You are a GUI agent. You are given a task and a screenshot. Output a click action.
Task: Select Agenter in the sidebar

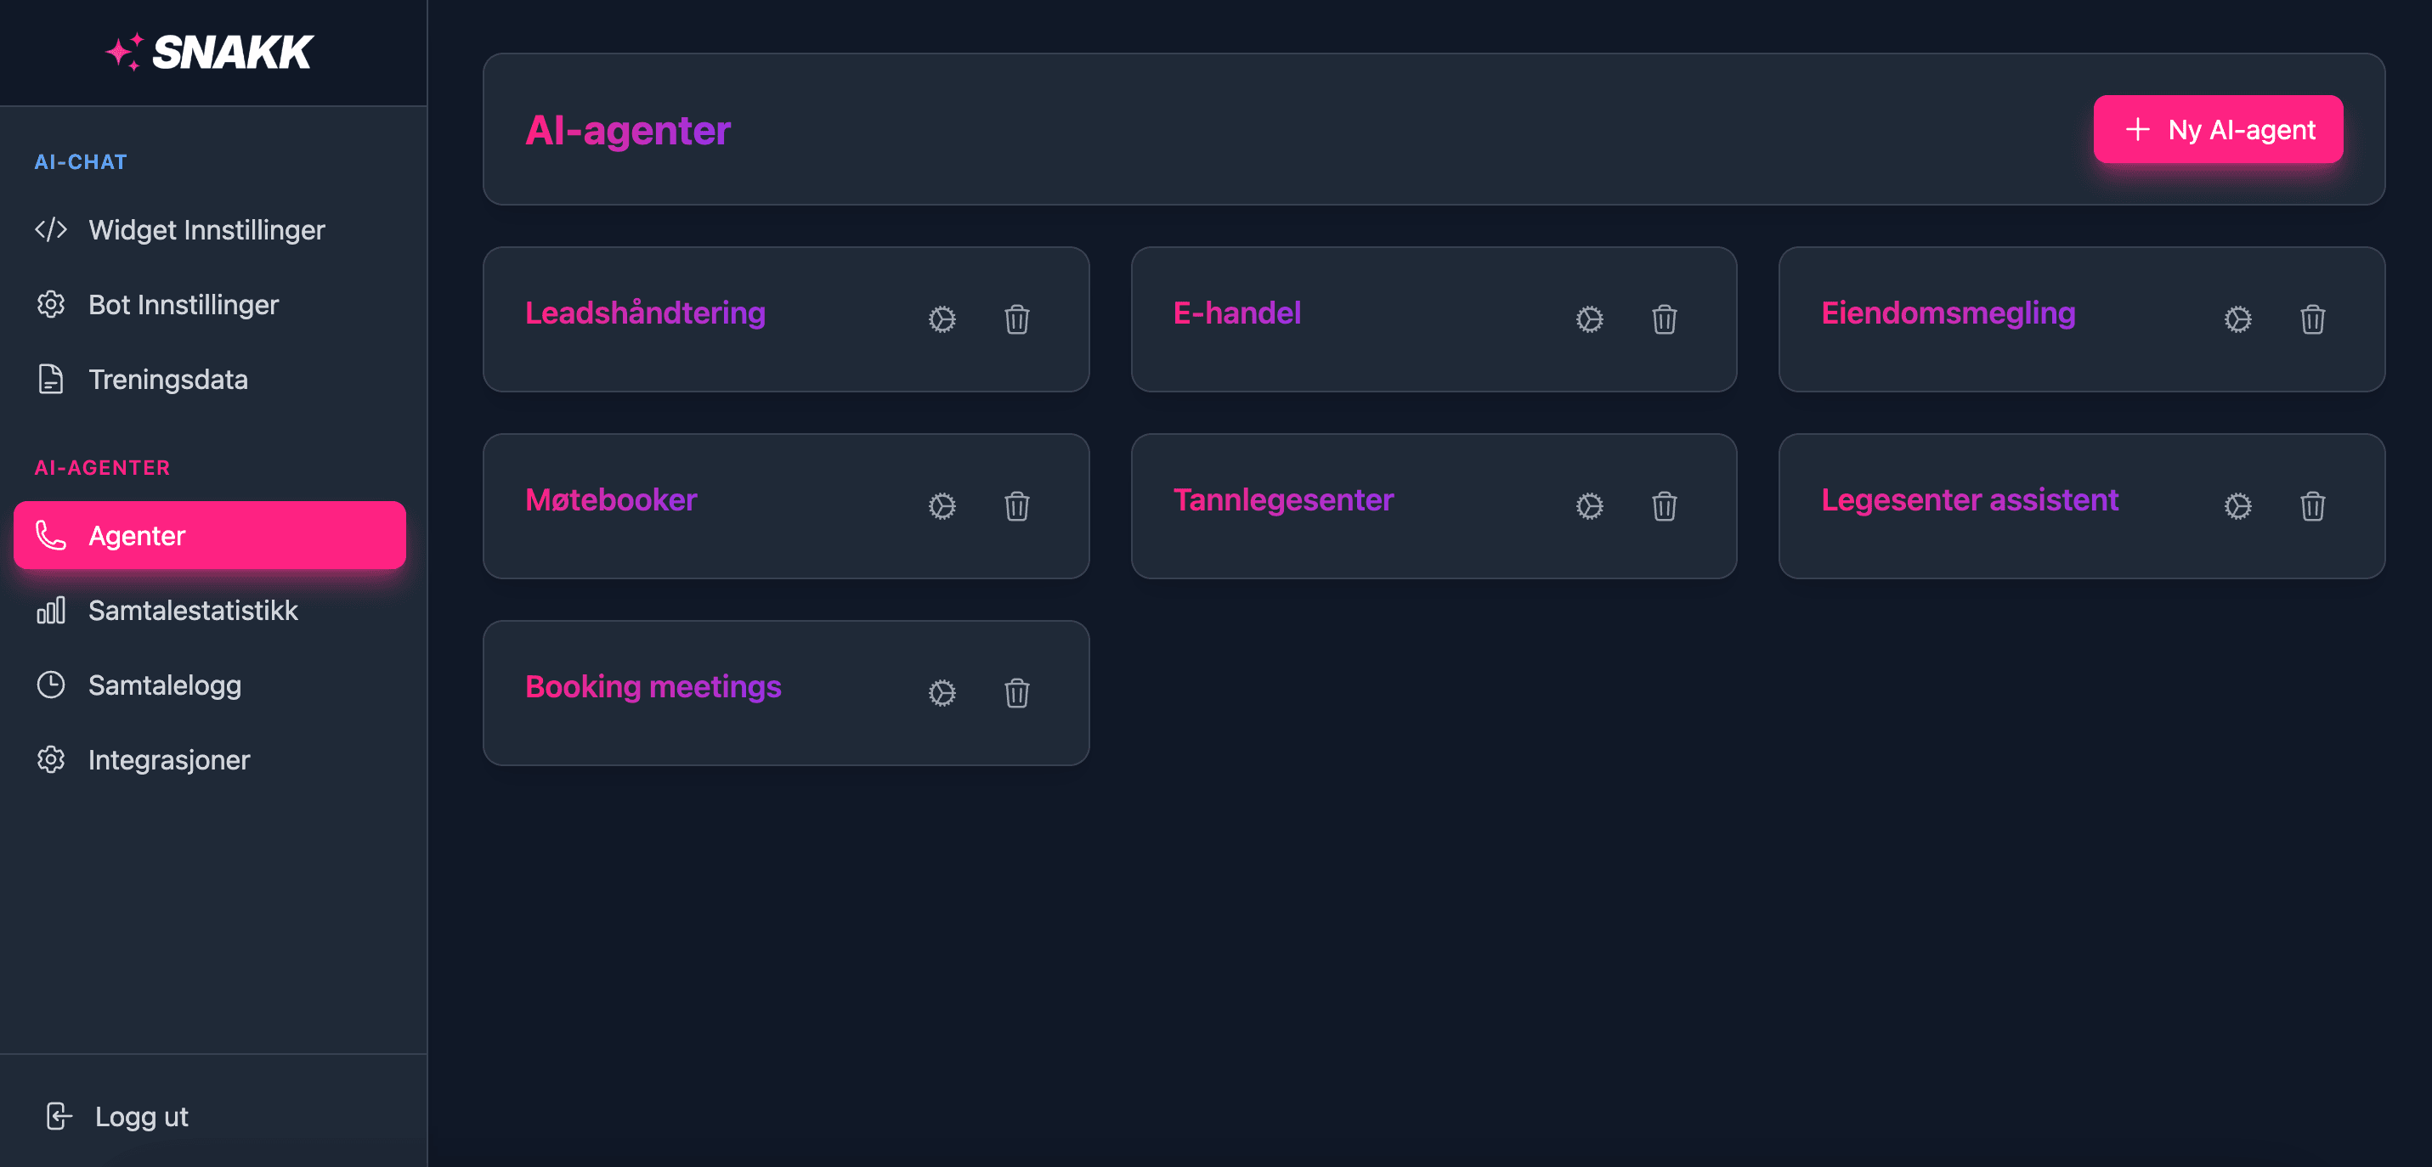coord(137,535)
